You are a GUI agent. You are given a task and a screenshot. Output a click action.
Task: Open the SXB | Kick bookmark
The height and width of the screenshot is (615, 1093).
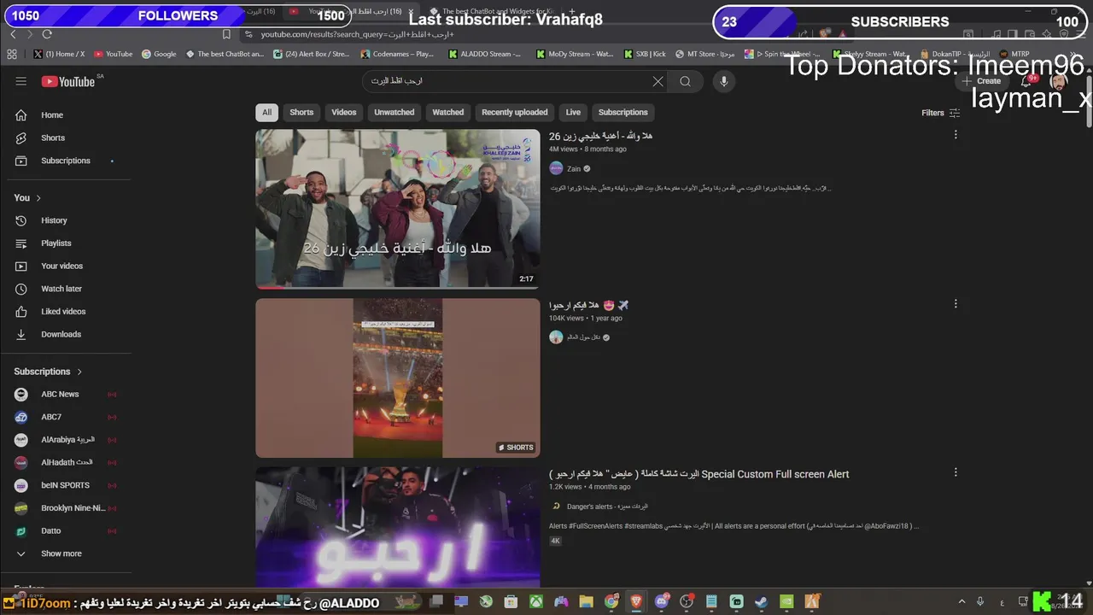point(645,54)
